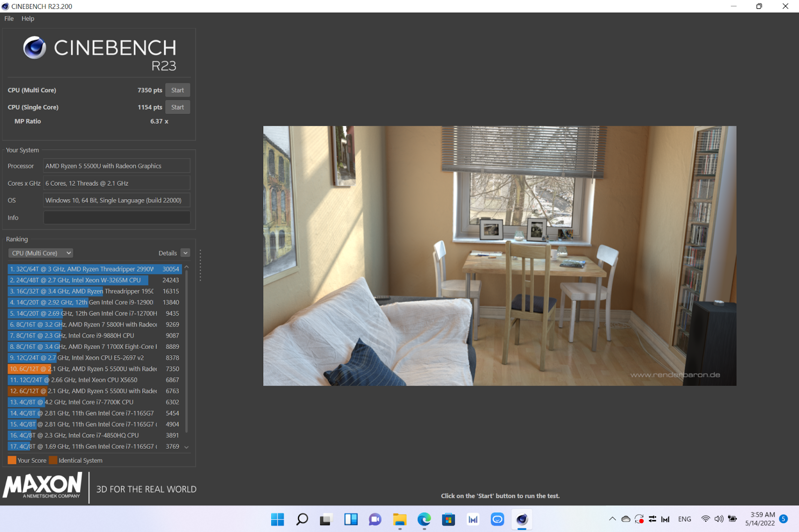Select the identical system row scoring 6763
The image size is (799, 532).
click(94, 391)
